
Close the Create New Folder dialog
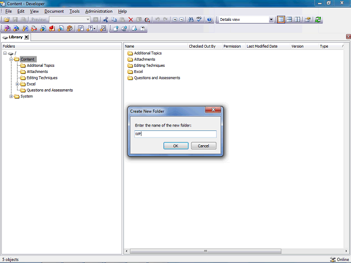click(x=213, y=110)
